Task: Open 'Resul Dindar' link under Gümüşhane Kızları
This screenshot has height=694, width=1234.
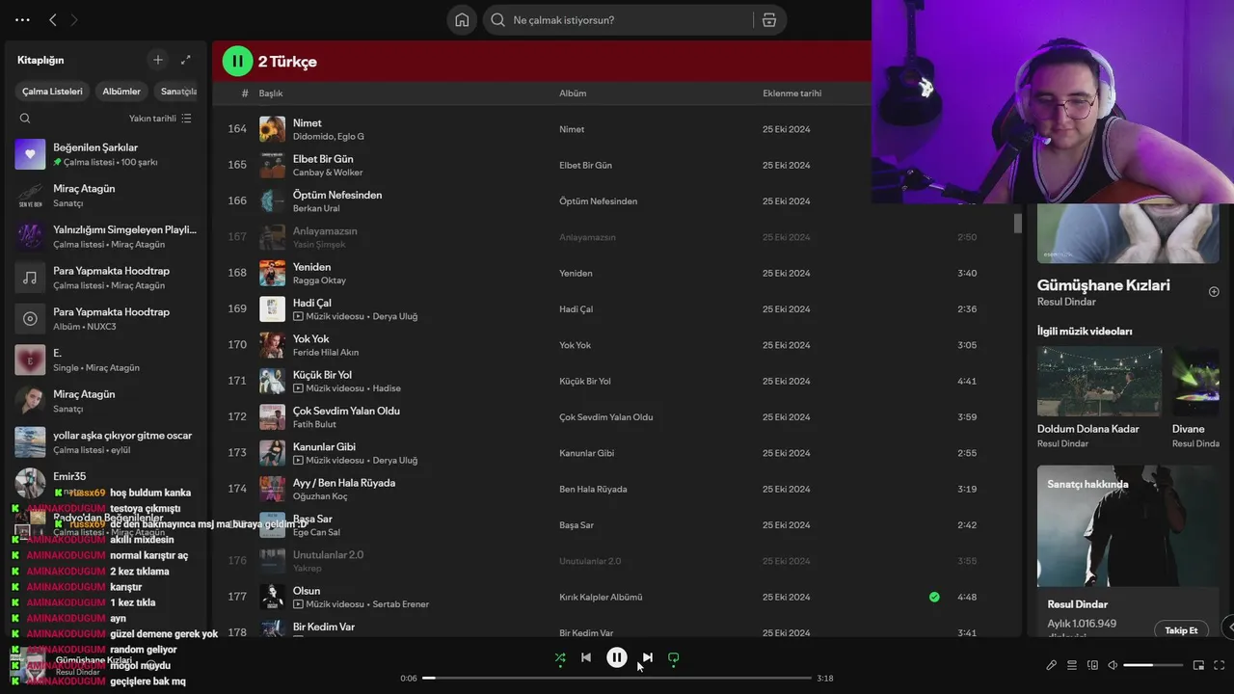Action: point(1066,302)
